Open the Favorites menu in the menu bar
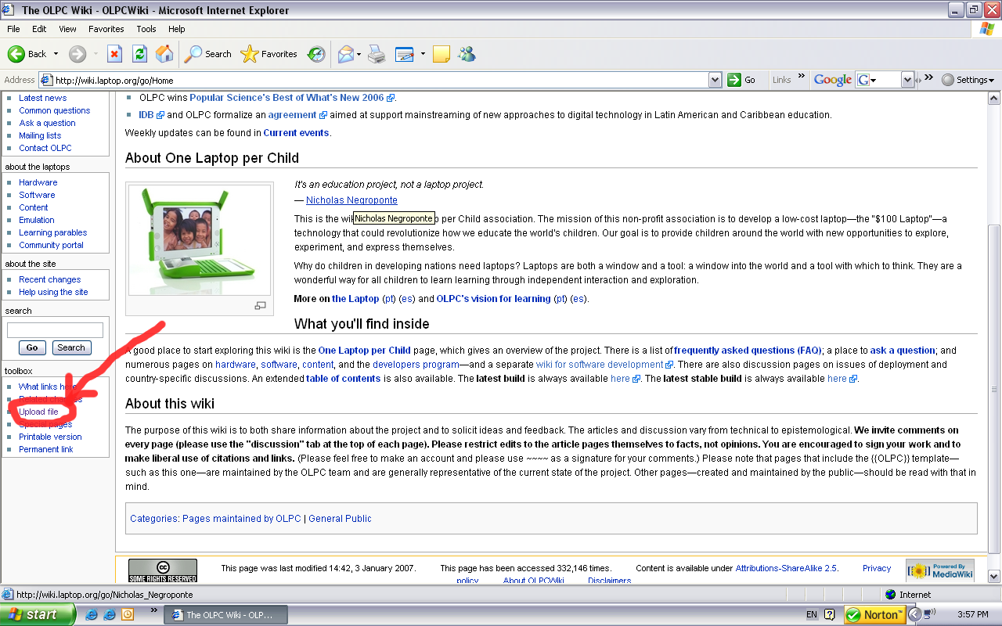 [x=106, y=29]
